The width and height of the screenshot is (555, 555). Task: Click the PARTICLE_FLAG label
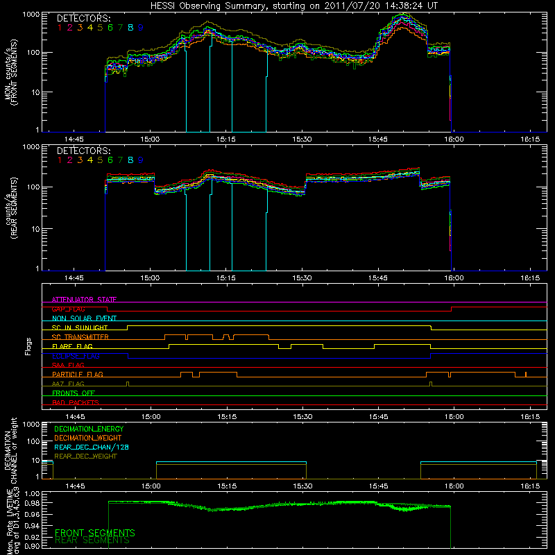click(78, 374)
